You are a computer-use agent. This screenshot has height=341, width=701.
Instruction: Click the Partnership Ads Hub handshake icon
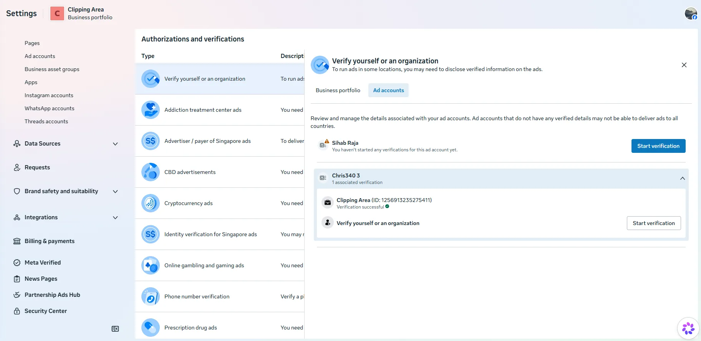(17, 295)
